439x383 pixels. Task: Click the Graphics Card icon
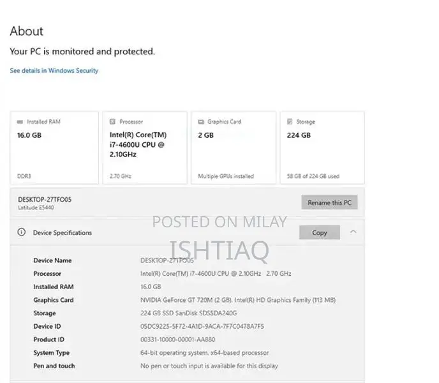(201, 121)
